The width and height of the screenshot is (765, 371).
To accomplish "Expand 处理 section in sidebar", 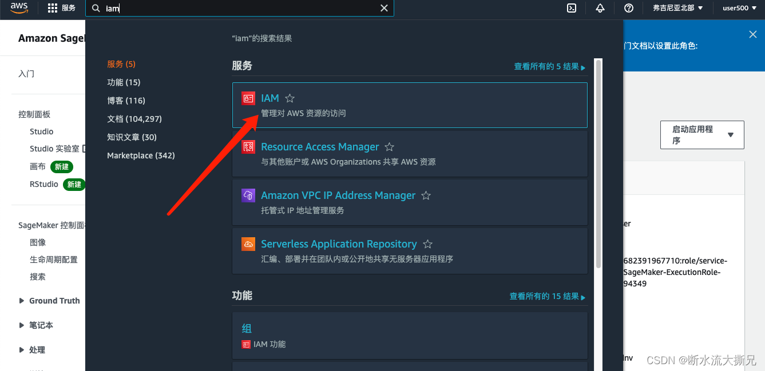I will (x=22, y=350).
